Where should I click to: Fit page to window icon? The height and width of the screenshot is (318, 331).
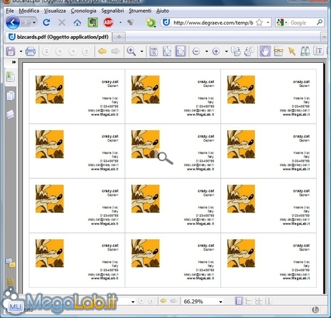167,51
